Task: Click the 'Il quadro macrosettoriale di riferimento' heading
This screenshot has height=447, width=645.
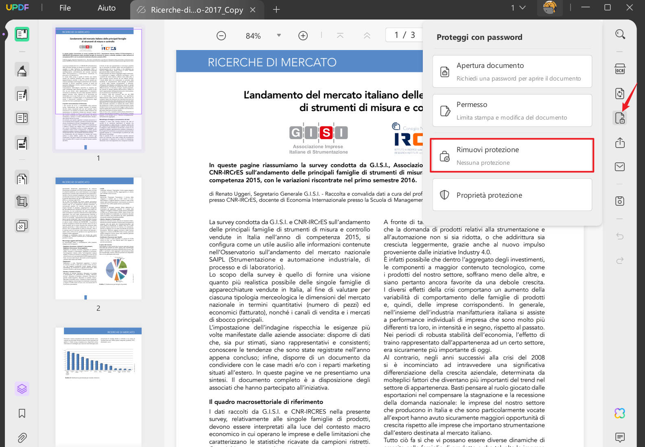Action: coord(266,402)
